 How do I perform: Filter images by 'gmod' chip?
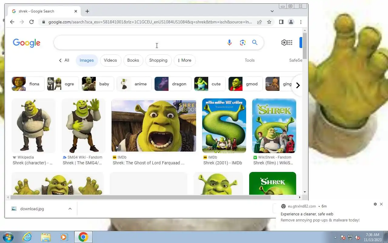point(246,84)
